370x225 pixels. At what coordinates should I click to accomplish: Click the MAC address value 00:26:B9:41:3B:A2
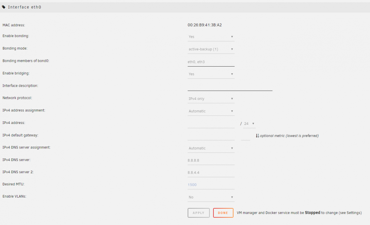click(x=205, y=25)
